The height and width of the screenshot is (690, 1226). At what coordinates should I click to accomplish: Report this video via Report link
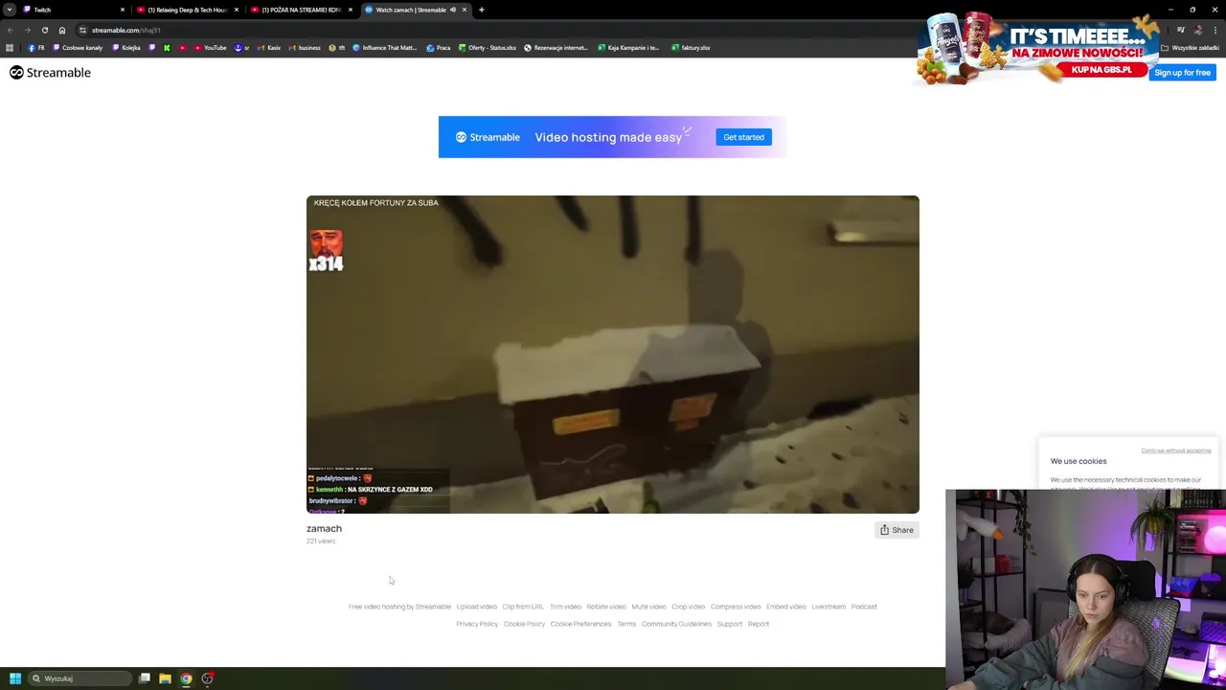coord(759,624)
